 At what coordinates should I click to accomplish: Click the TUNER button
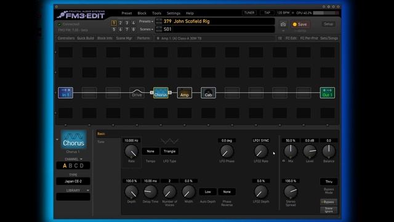pos(249,12)
